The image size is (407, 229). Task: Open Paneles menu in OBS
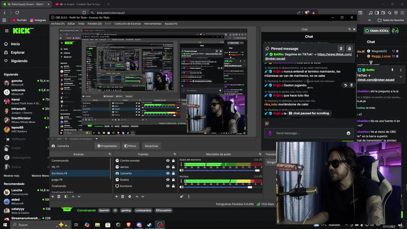click(x=94, y=24)
